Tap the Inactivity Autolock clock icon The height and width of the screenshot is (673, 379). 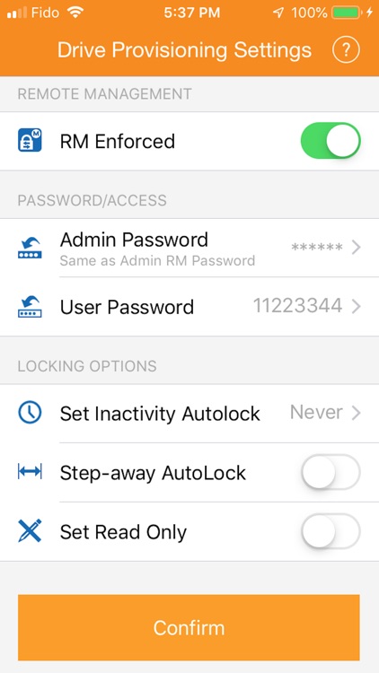point(30,413)
